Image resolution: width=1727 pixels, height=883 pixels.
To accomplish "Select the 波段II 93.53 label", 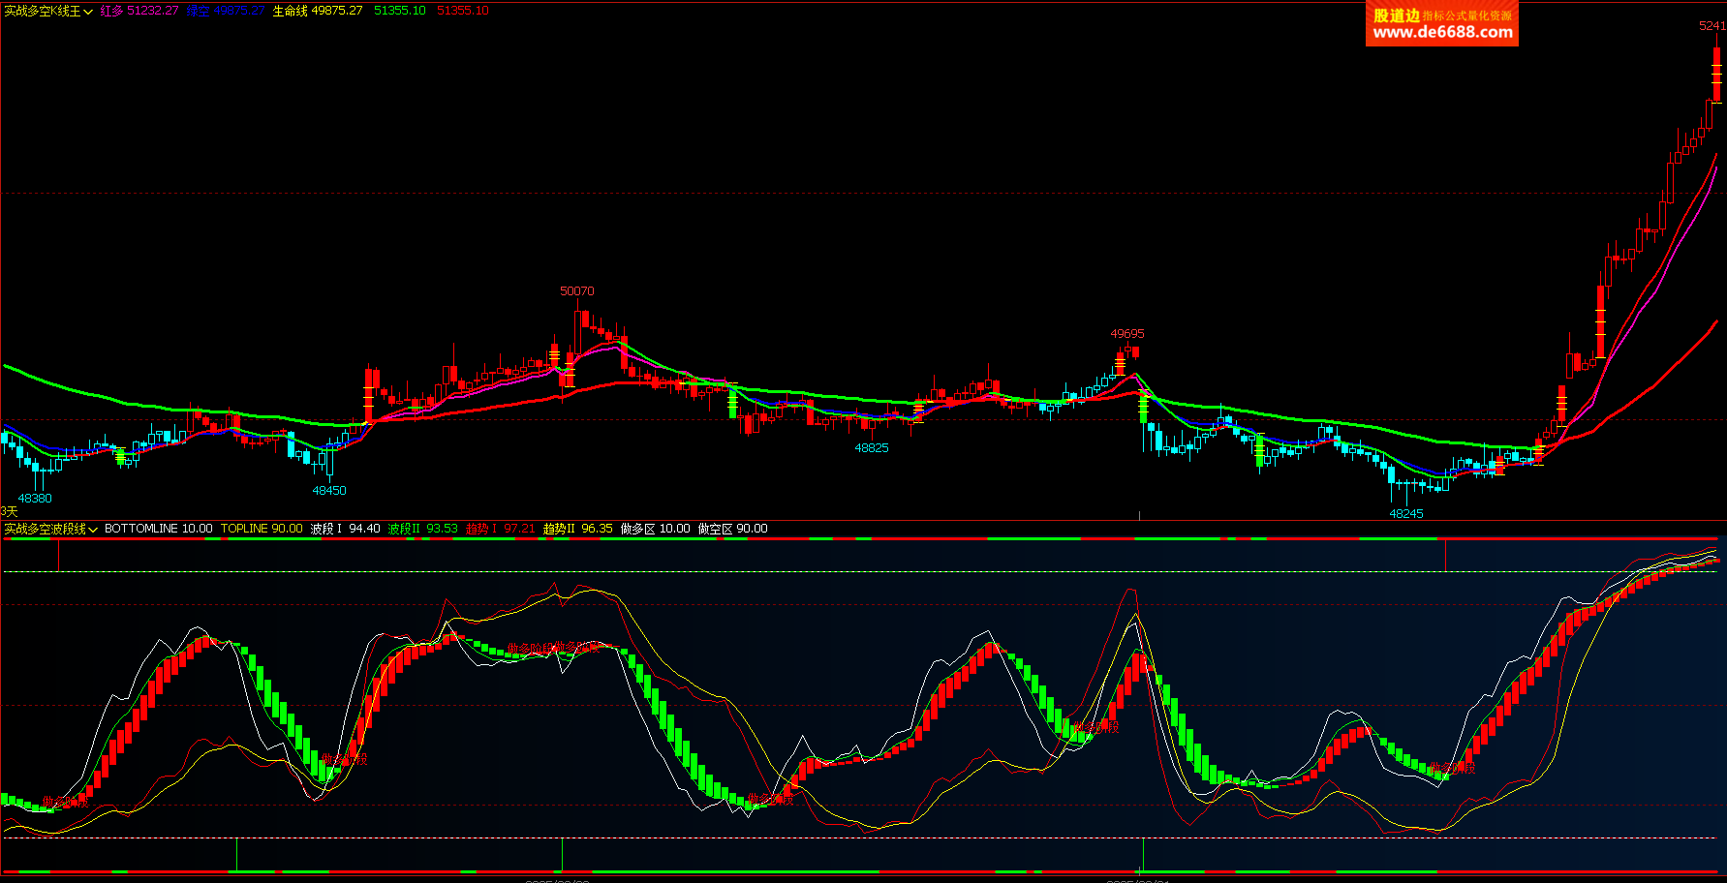I will pyautogui.click(x=422, y=529).
